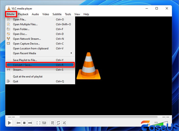
Task: Toggle Quit at the end of playlist
Action: click(40, 77)
